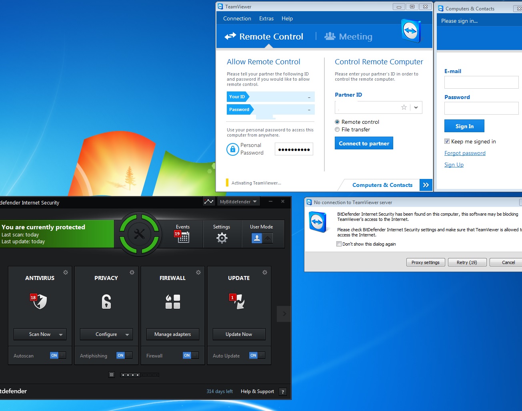The width and height of the screenshot is (522, 411).
Task: Expand Partner ID history dropdown arrow
Action: click(416, 107)
